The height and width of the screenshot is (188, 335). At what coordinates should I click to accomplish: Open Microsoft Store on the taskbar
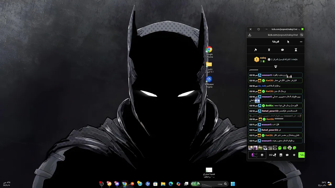[155, 184]
